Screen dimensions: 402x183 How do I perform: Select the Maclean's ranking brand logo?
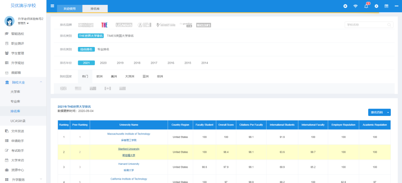click(204, 25)
